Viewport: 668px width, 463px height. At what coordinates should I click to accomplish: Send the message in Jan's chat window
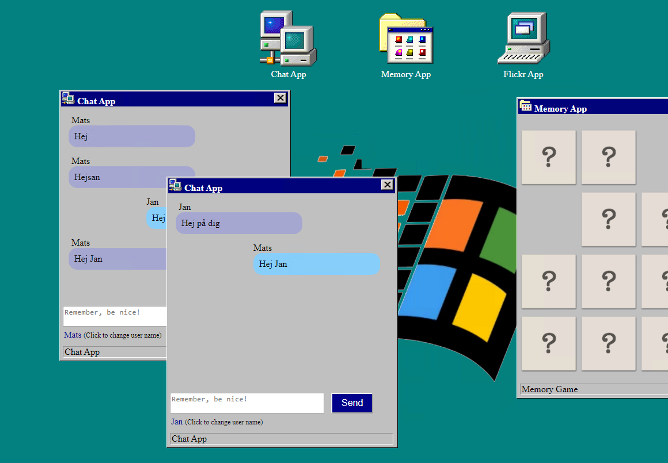352,403
